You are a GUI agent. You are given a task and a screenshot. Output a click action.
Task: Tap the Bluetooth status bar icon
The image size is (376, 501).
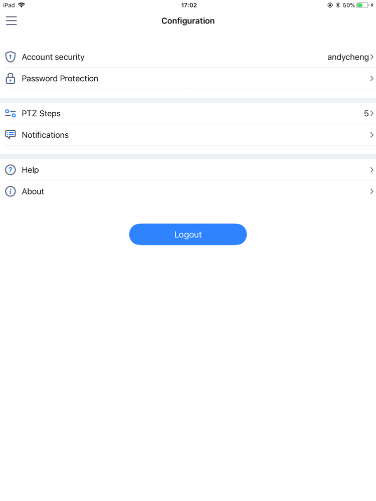338,6
